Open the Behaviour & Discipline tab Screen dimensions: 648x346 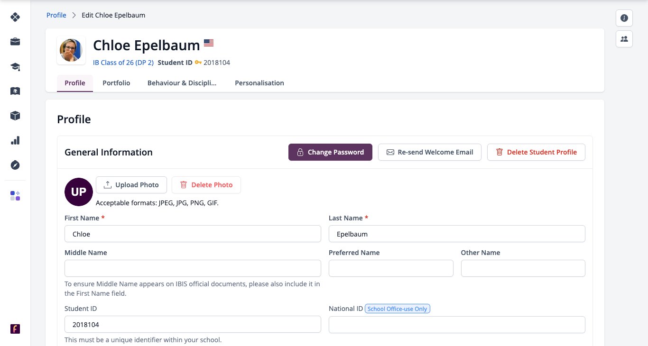coord(182,83)
